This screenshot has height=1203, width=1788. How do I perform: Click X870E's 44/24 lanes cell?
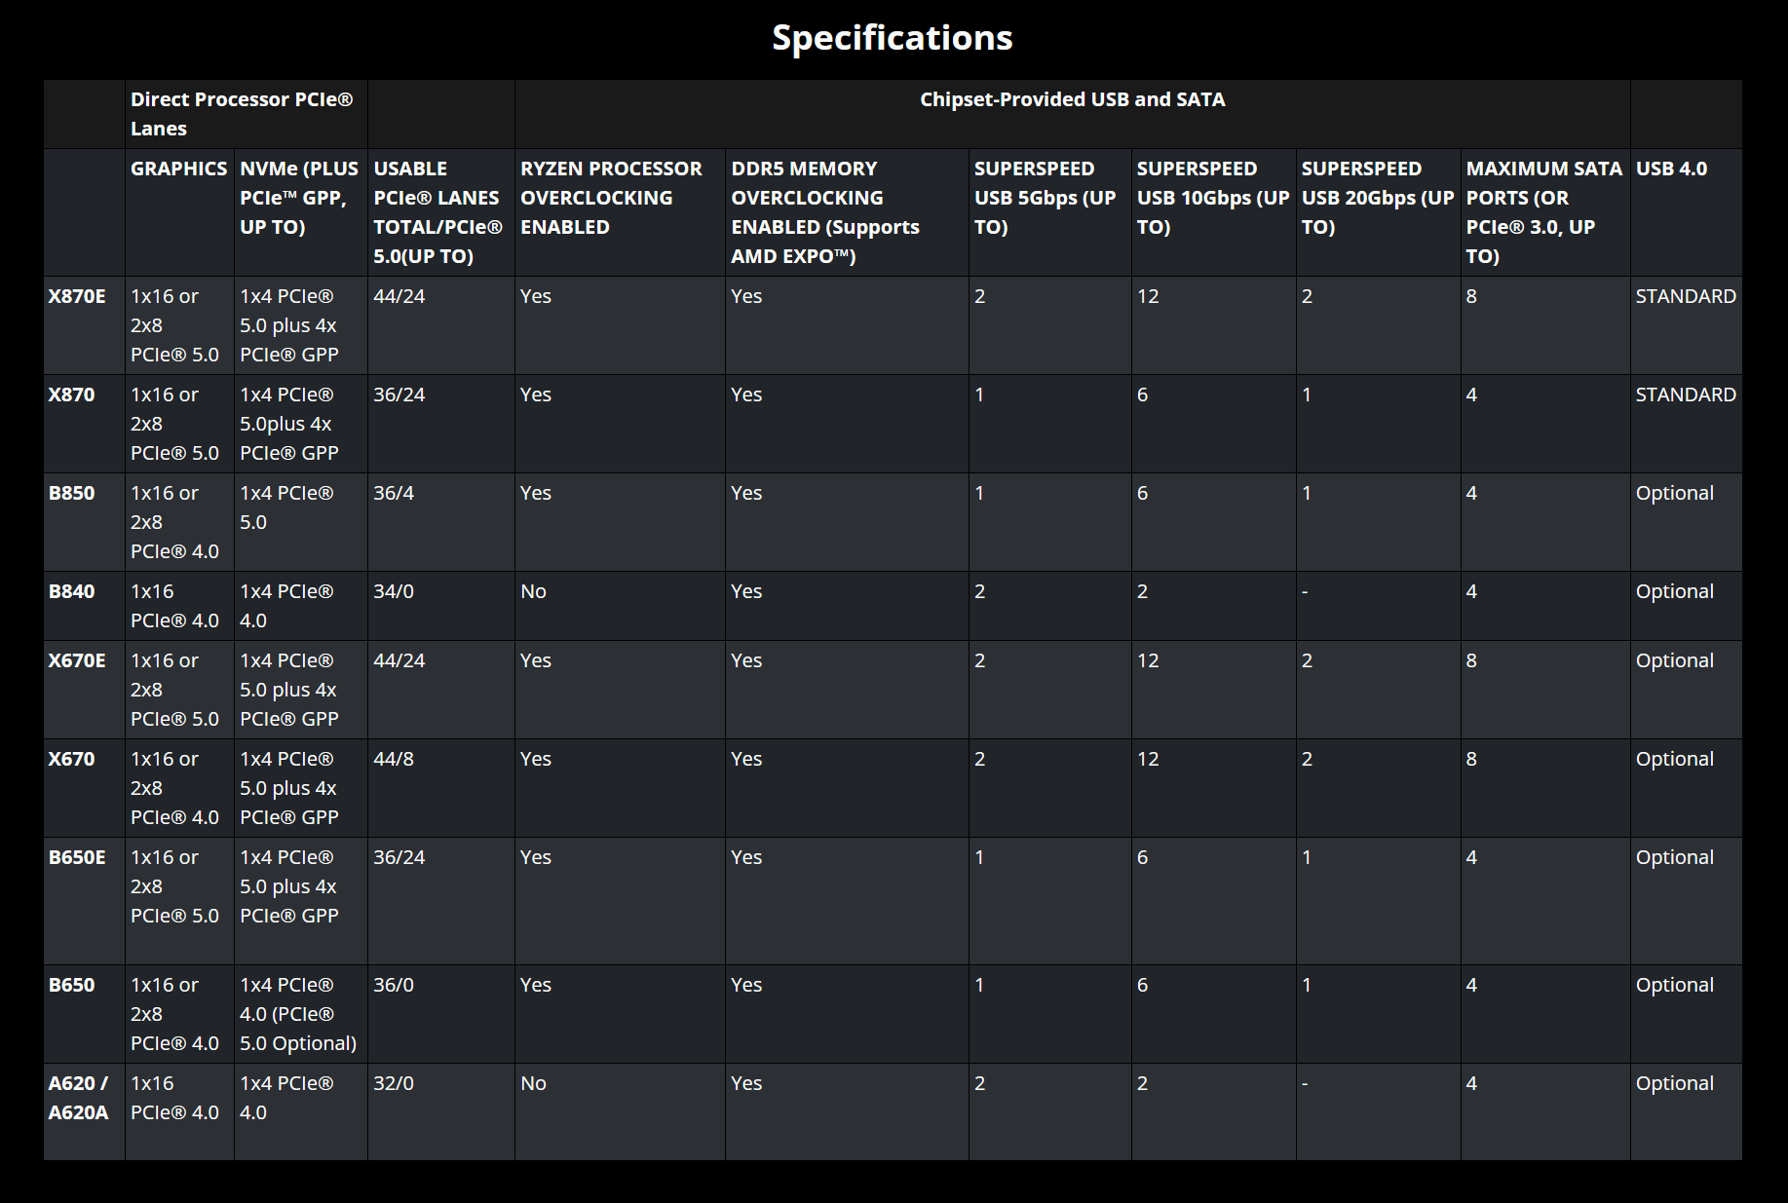point(441,325)
